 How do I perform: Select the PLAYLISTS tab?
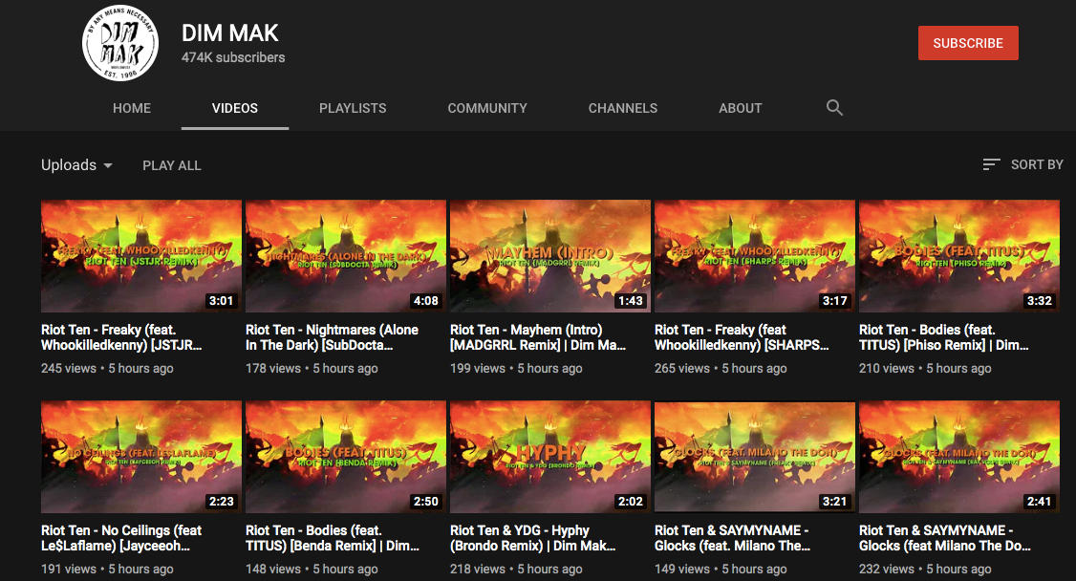tap(353, 108)
